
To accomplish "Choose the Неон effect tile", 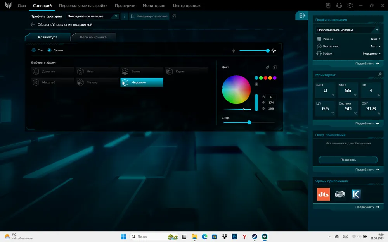I will pos(97,72).
